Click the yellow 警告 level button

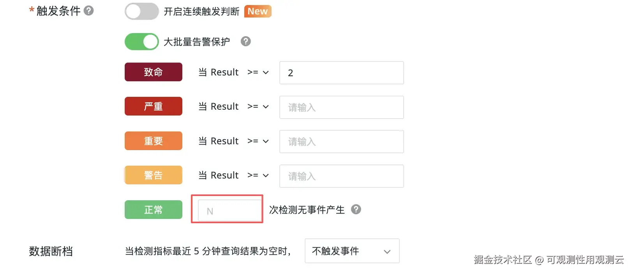pyautogui.click(x=153, y=175)
